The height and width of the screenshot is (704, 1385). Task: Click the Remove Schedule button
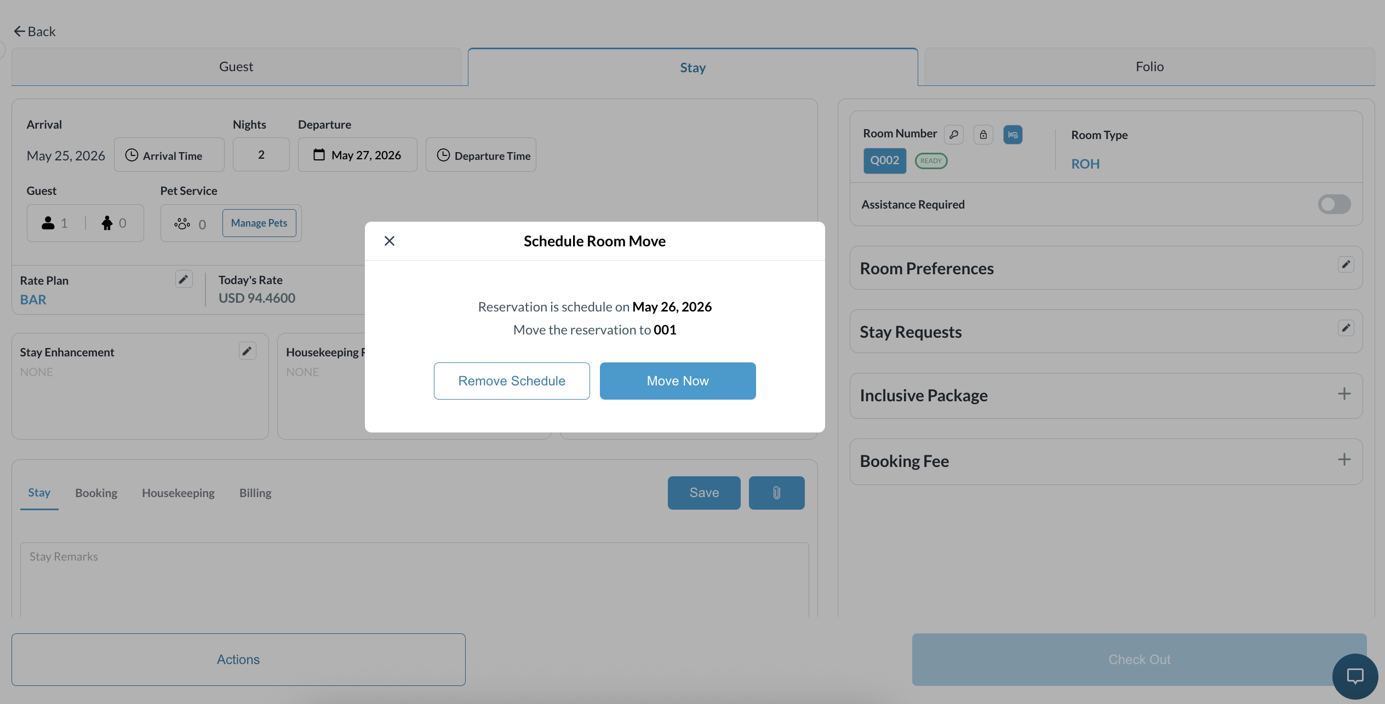[512, 381]
